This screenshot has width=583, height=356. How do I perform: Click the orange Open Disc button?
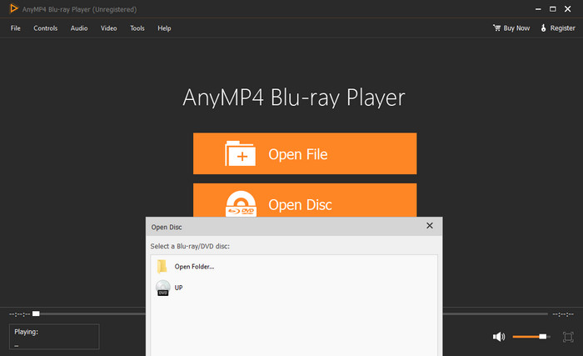(305, 200)
